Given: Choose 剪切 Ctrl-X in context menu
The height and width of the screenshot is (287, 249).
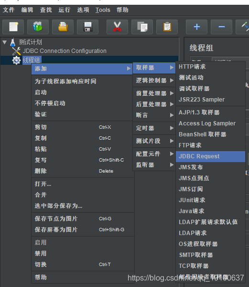Looking at the screenshot, I should pos(82,127).
